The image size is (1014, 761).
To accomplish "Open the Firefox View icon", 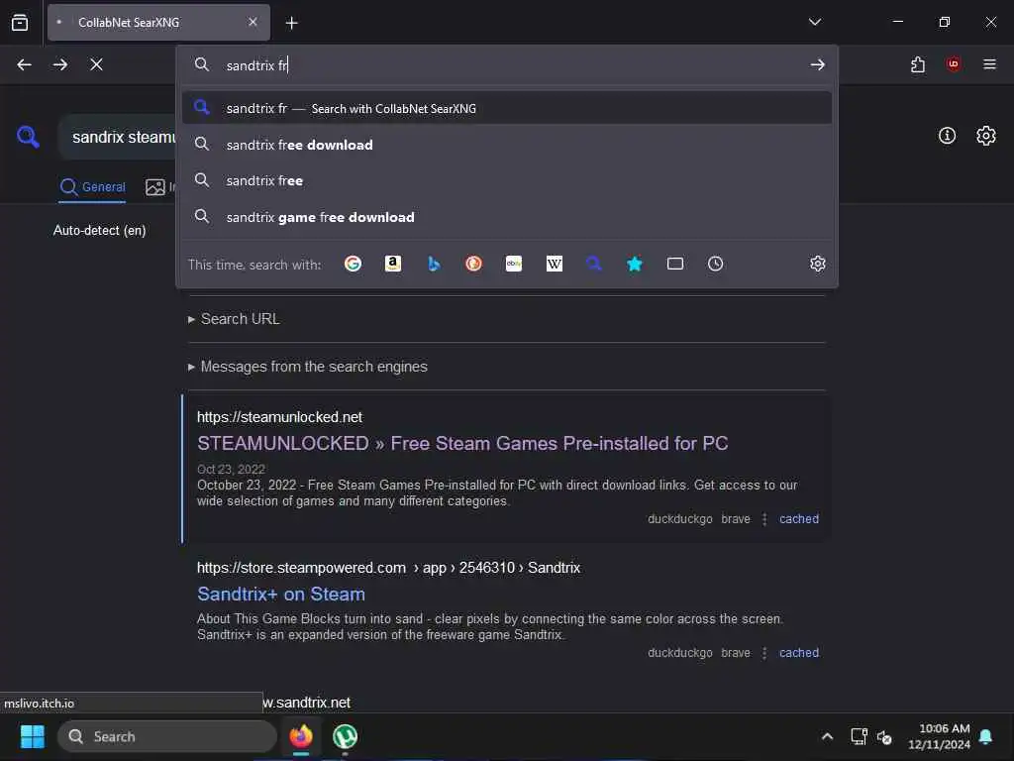I will click(20, 23).
